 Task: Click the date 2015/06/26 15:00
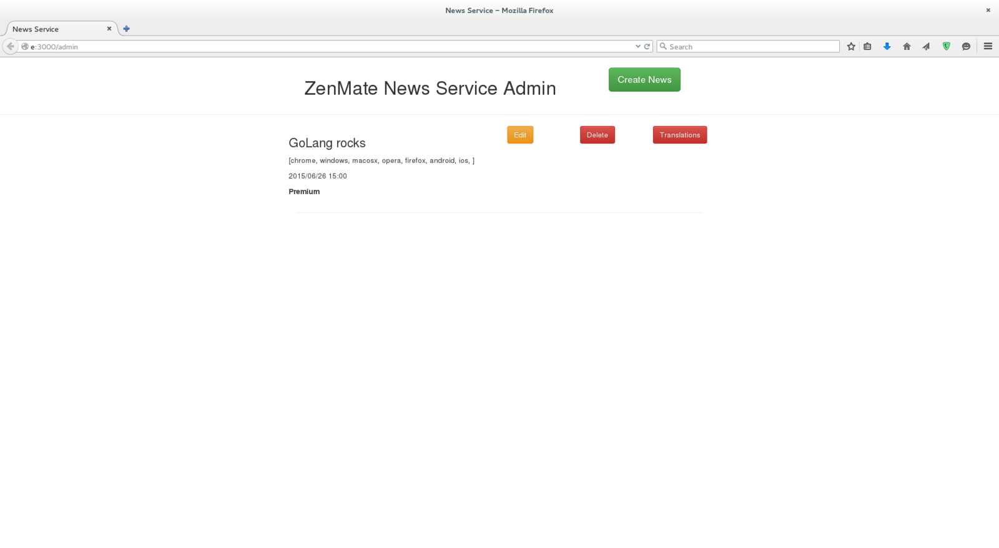[x=318, y=176]
